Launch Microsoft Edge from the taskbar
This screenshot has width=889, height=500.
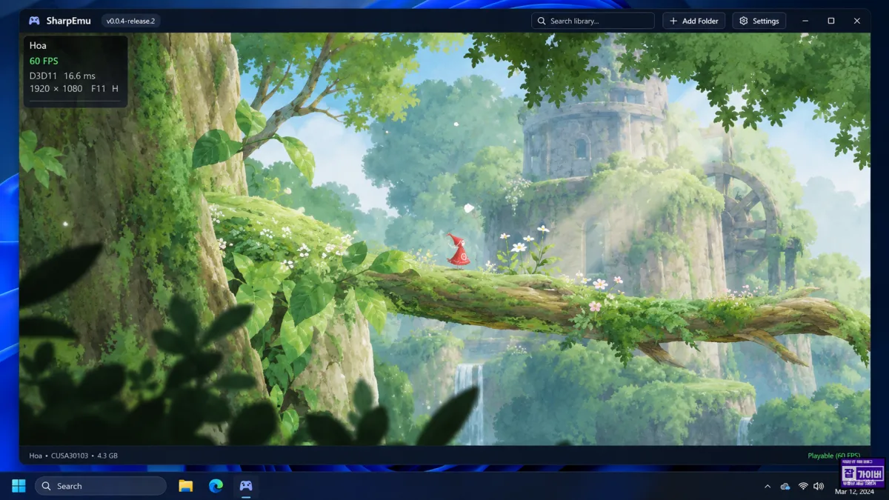(216, 486)
